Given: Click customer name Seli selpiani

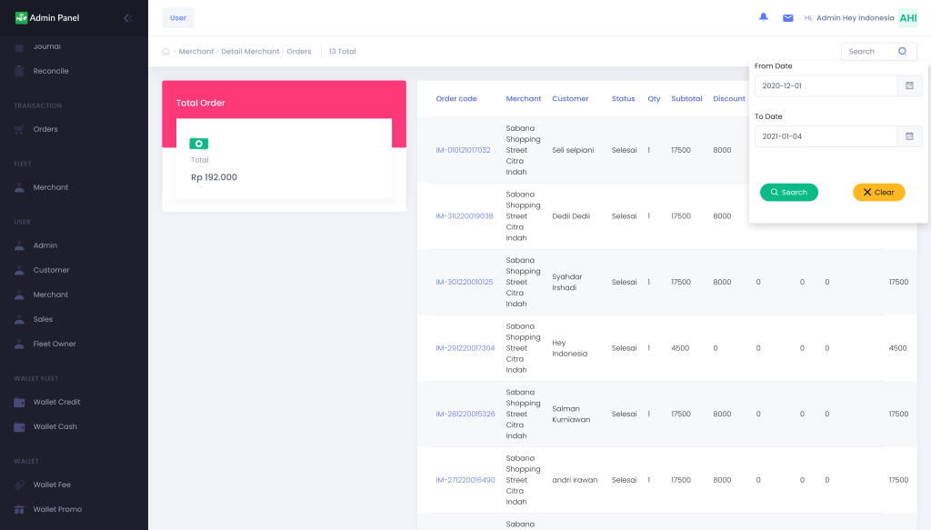Looking at the screenshot, I should click(x=573, y=150).
